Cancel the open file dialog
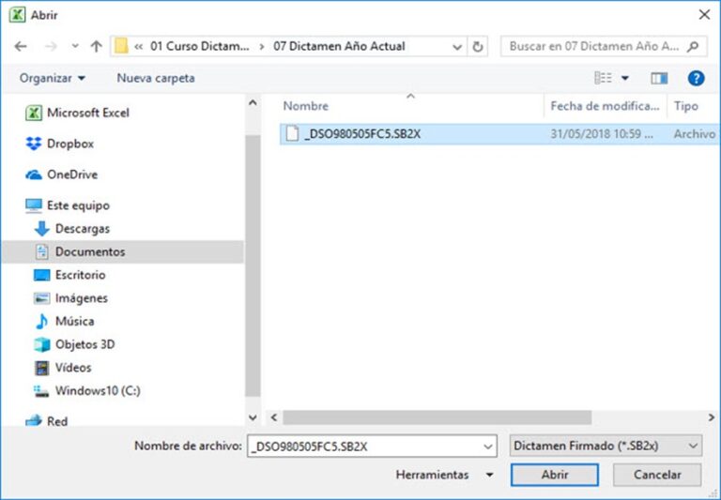 657,475
